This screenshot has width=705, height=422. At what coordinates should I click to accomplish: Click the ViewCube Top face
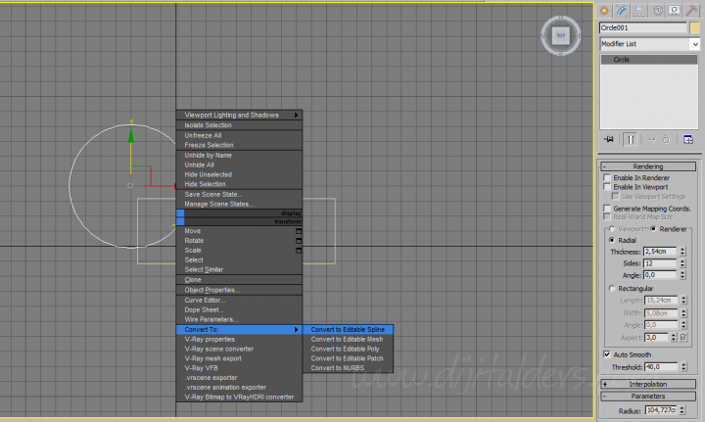coord(560,36)
